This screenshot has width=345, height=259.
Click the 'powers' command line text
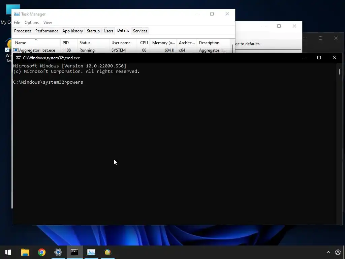tap(75, 82)
